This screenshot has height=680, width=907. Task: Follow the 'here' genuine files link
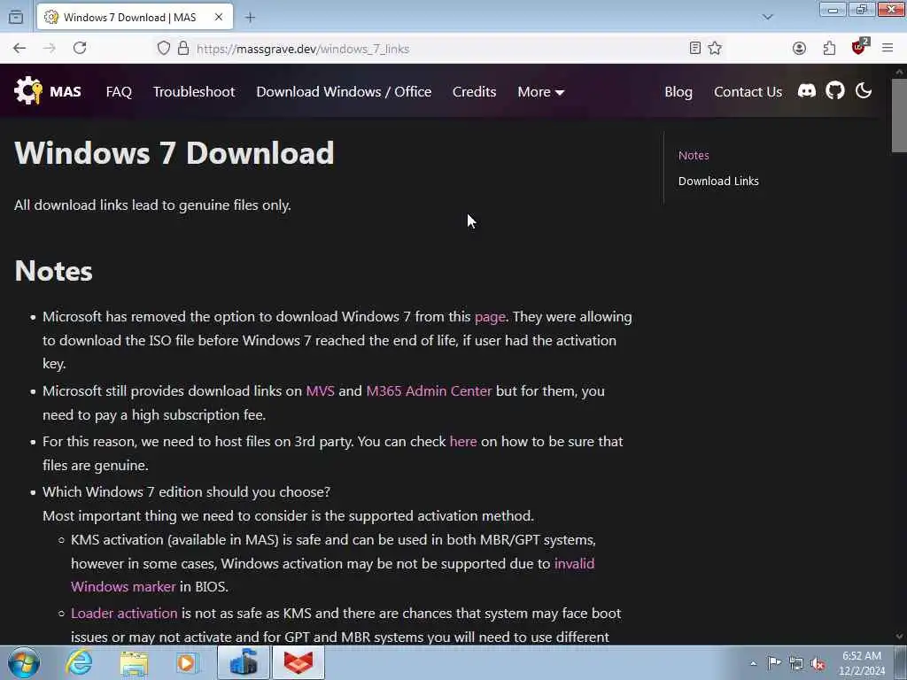[462, 441]
